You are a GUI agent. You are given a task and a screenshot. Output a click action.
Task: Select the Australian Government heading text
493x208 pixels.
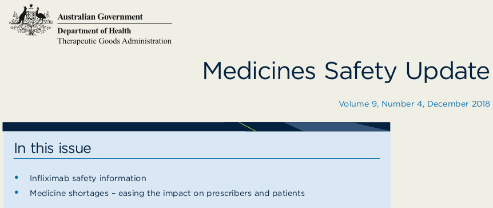[100, 17]
